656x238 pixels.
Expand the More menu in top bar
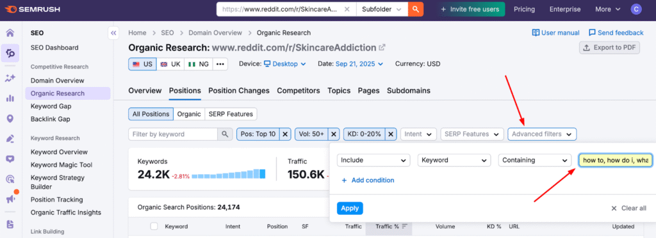[609, 9]
